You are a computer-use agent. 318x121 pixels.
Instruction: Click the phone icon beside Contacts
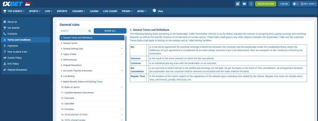(x=5, y=34)
